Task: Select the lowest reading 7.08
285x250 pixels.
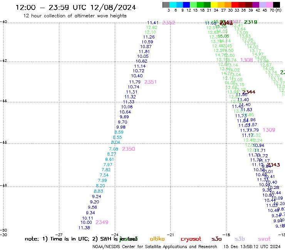Action: click(113, 149)
